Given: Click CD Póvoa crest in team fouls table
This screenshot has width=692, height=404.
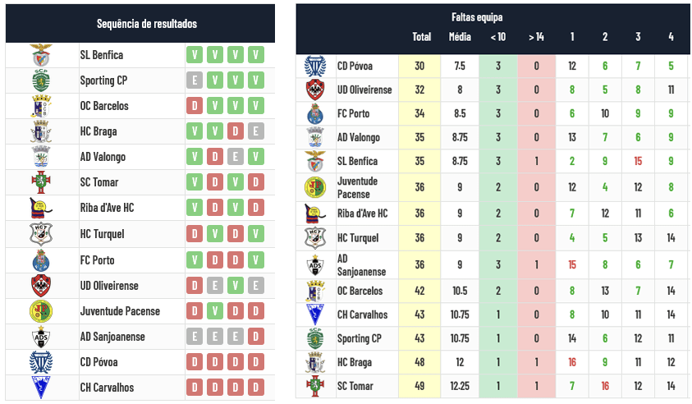Looking at the screenshot, I should 315,66.
